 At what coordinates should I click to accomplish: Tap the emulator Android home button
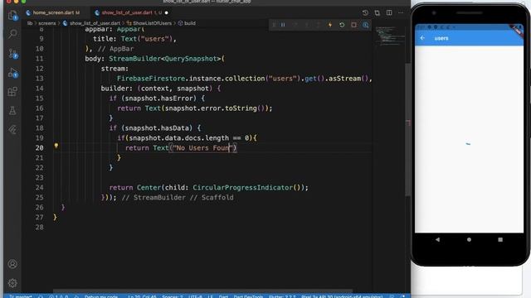click(469, 239)
